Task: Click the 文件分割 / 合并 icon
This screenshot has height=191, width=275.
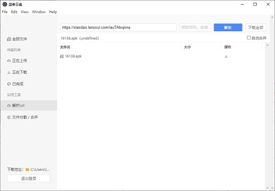Action: click(x=9, y=117)
